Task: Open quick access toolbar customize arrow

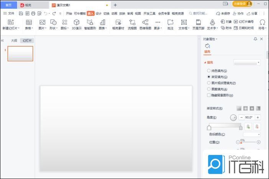Action: tap(60, 13)
